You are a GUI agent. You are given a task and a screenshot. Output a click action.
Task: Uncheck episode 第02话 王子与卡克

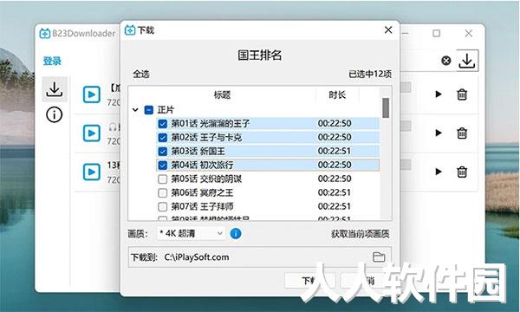pyautogui.click(x=163, y=137)
